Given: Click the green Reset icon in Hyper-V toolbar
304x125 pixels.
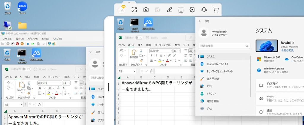Looking at the screenshot, I should (33, 44).
